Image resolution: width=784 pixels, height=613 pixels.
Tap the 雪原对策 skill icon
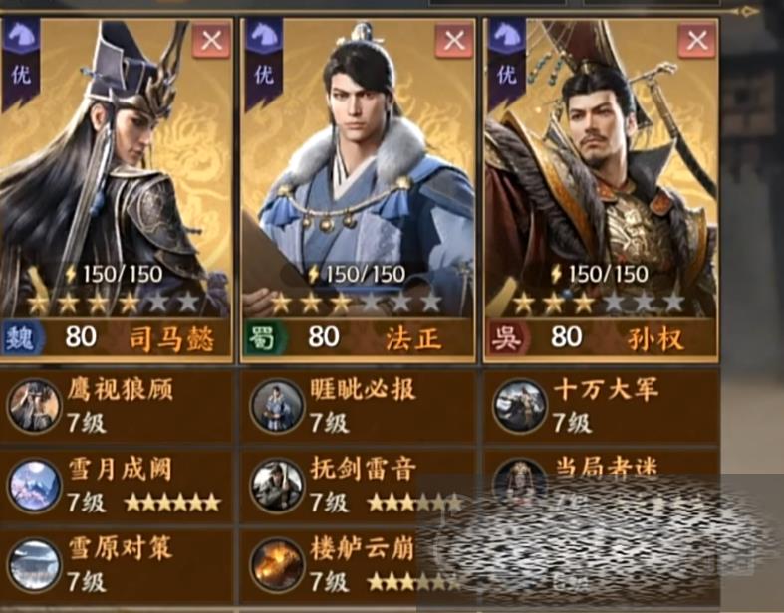point(35,565)
